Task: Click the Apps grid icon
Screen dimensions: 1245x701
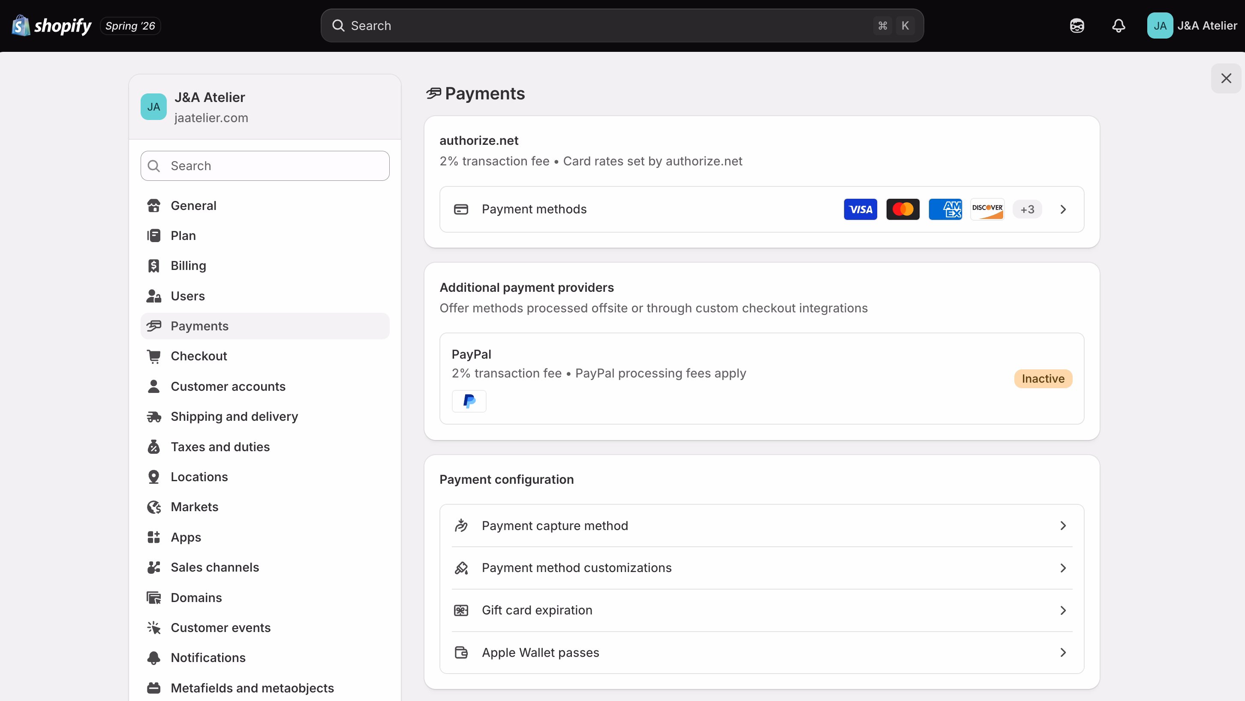Action: pyautogui.click(x=153, y=537)
